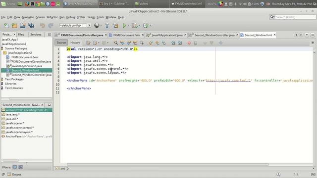Image resolution: width=317 pixels, height=178 pixels.
Task: Click the New Project toolbar icon
Action: tap(14, 25)
